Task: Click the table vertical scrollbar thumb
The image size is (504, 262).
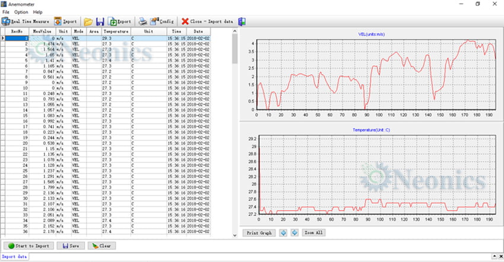Action: [235, 48]
